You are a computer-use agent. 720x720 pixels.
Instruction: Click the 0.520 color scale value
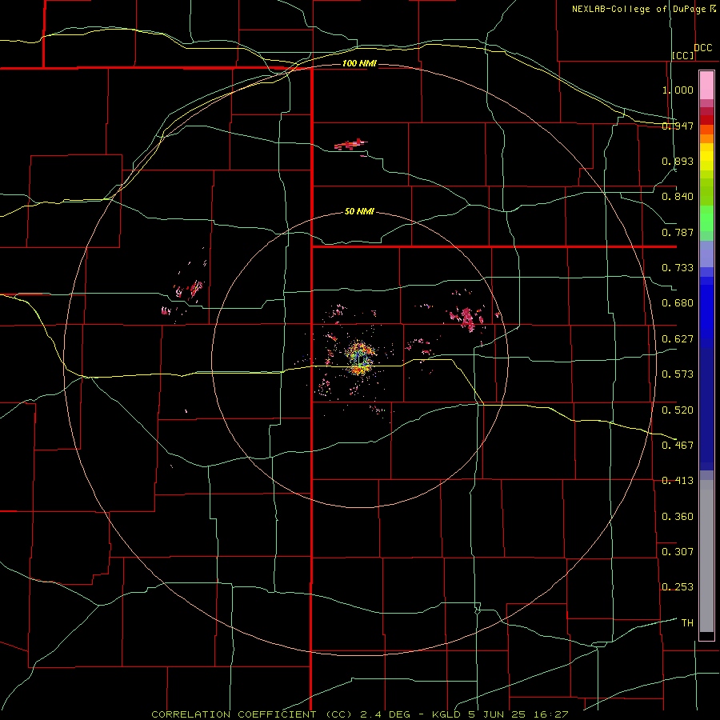click(x=678, y=410)
